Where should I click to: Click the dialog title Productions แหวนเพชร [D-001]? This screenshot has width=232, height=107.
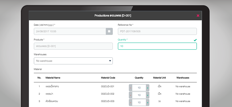click(x=113, y=16)
